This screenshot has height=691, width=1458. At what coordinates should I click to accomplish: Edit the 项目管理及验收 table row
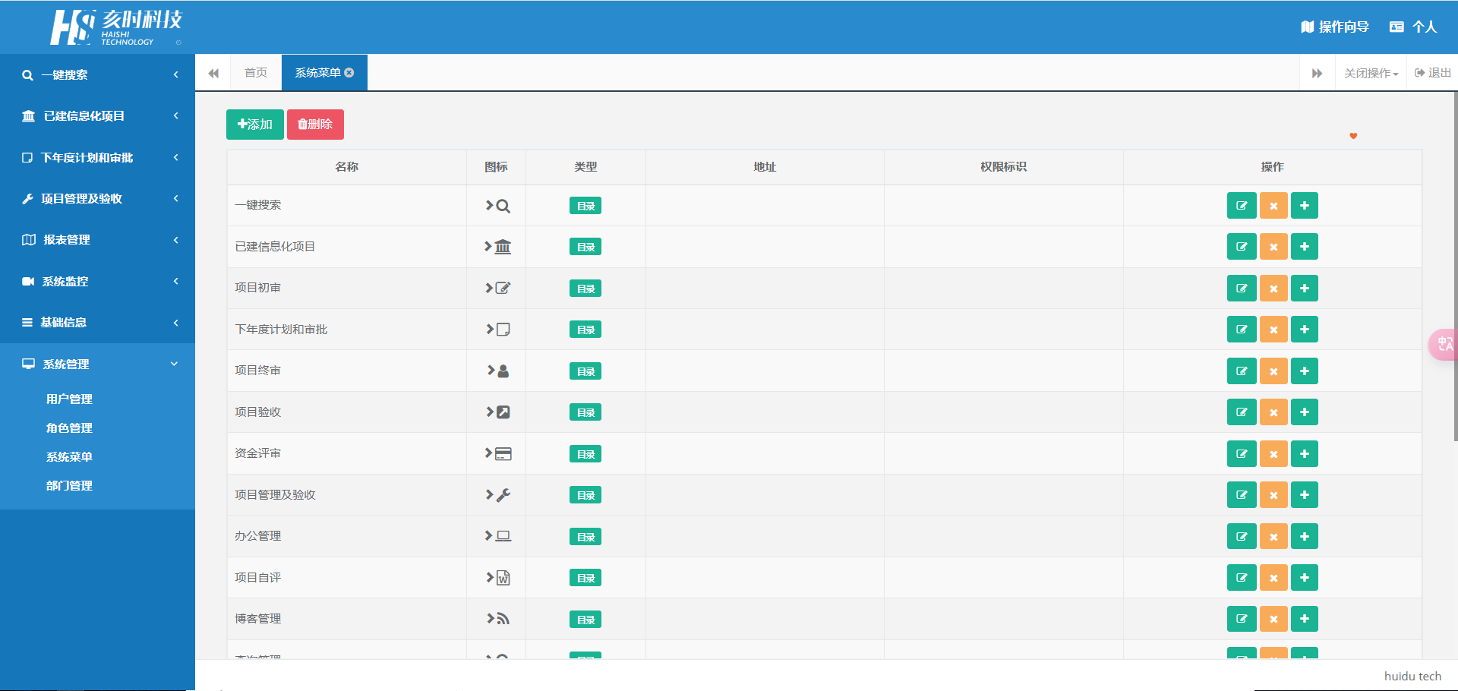pyautogui.click(x=1242, y=495)
